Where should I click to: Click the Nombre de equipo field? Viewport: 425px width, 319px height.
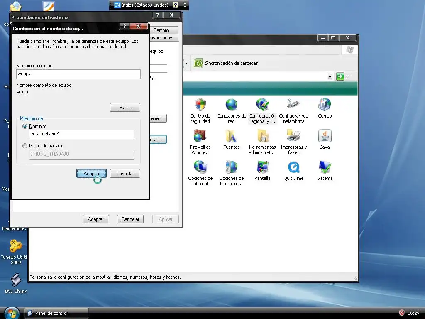coord(78,74)
